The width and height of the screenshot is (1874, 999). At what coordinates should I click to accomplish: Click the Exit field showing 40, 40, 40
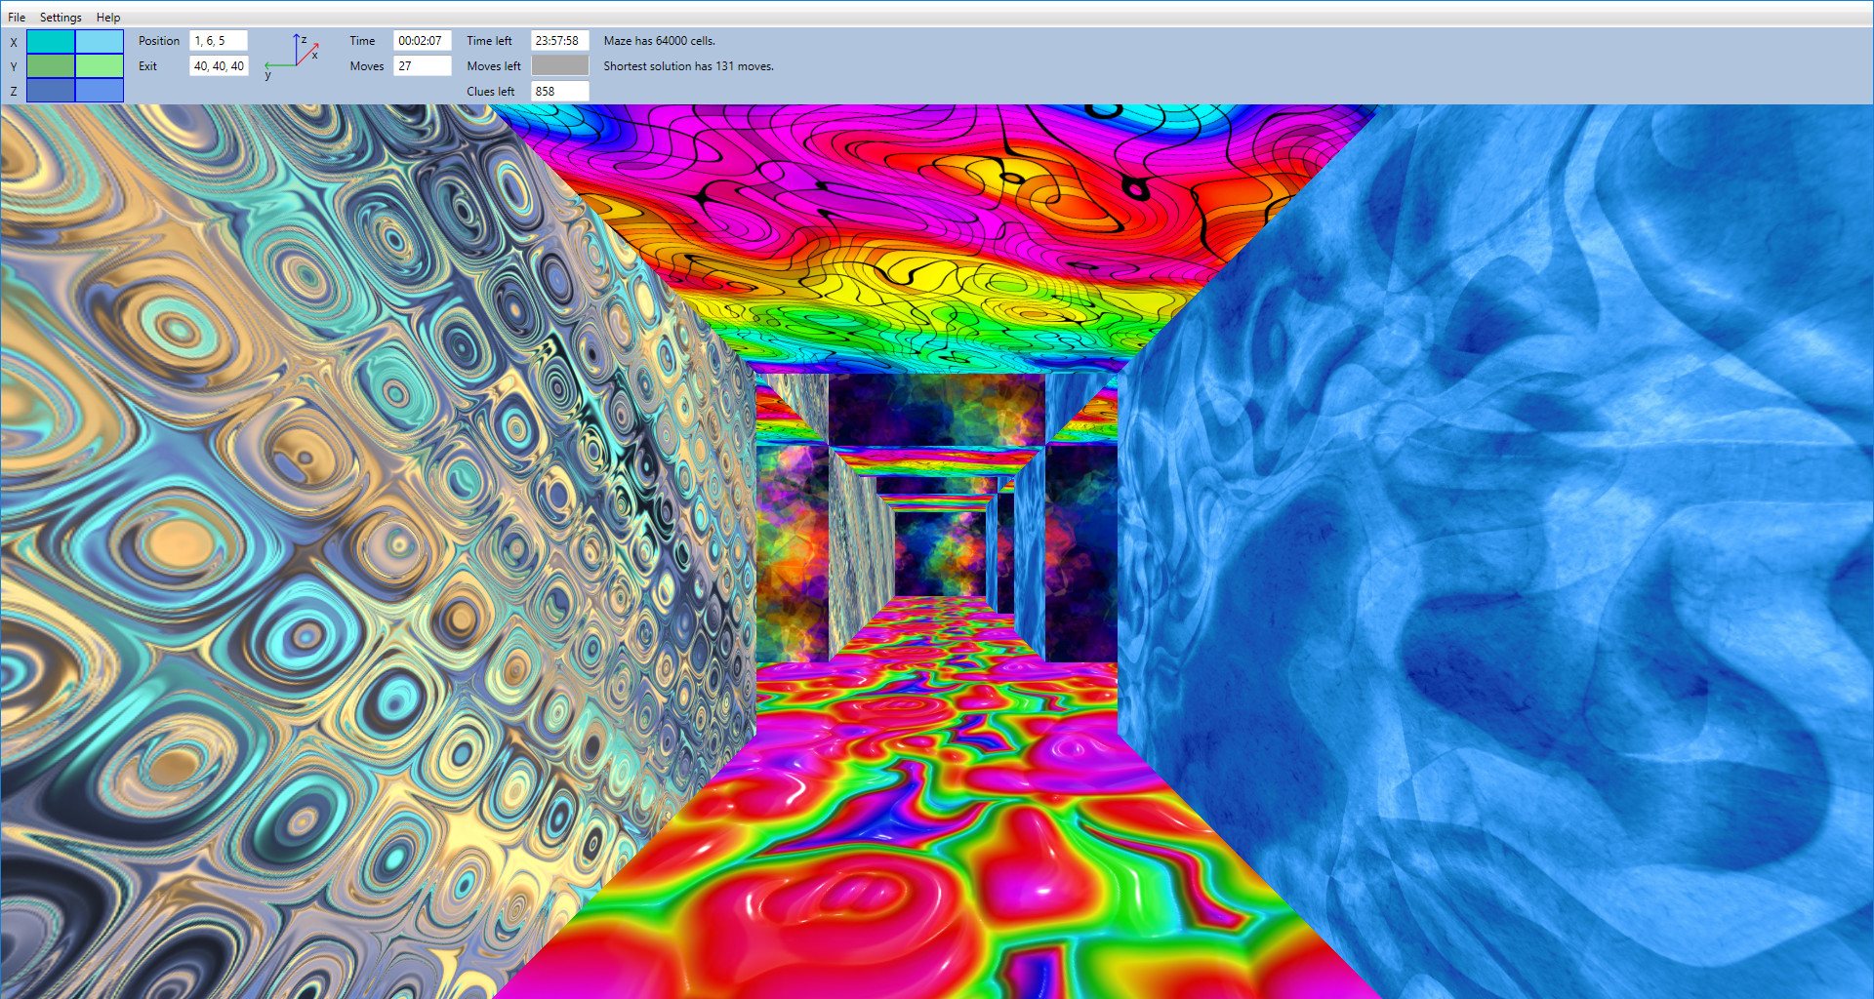pyautogui.click(x=218, y=65)
